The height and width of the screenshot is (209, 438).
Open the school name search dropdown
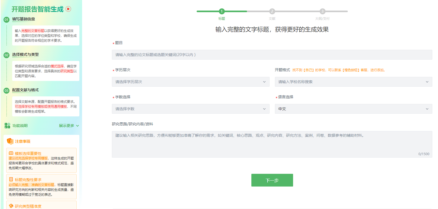[x=353, y=82]
